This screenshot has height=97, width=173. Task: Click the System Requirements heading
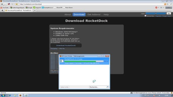click(x=62, y=28)
